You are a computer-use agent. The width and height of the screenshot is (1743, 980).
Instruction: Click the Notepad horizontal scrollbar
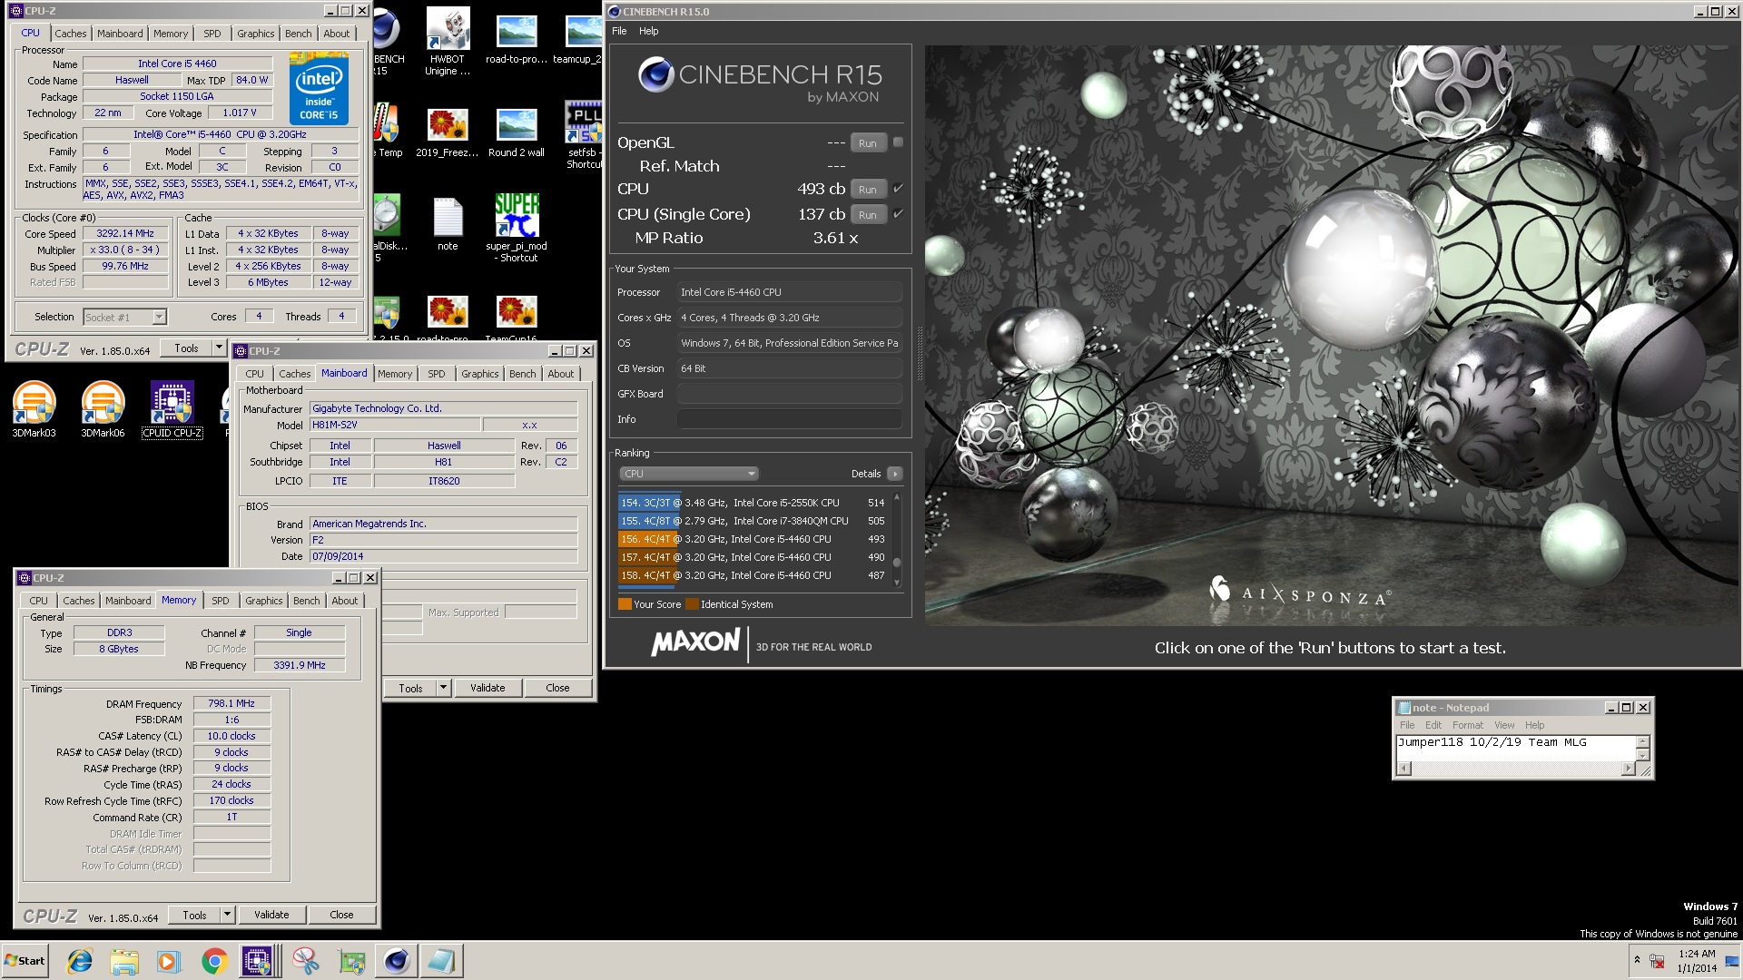[1516, 769]
